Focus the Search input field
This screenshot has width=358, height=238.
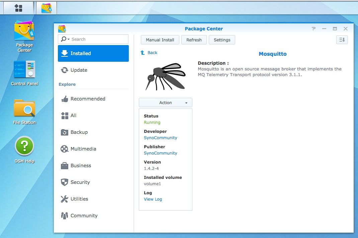[93, 39]
